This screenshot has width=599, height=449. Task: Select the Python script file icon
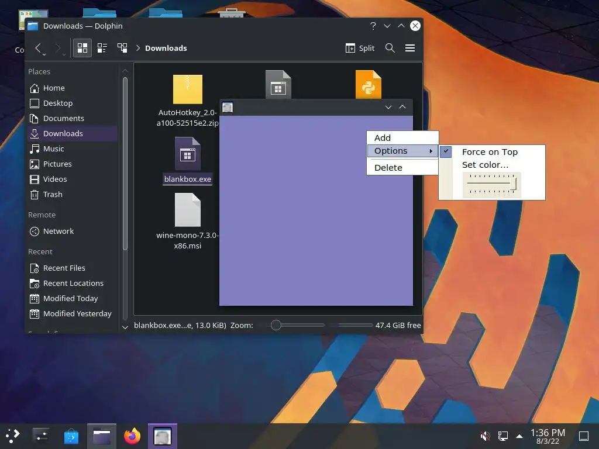(369, 84)
